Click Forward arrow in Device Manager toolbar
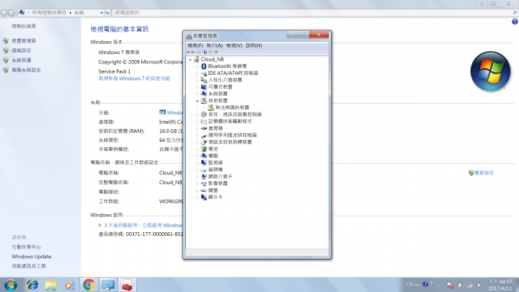Image resolution: width=519 pixels, height=292 pixels. click(x=193, y=52)
